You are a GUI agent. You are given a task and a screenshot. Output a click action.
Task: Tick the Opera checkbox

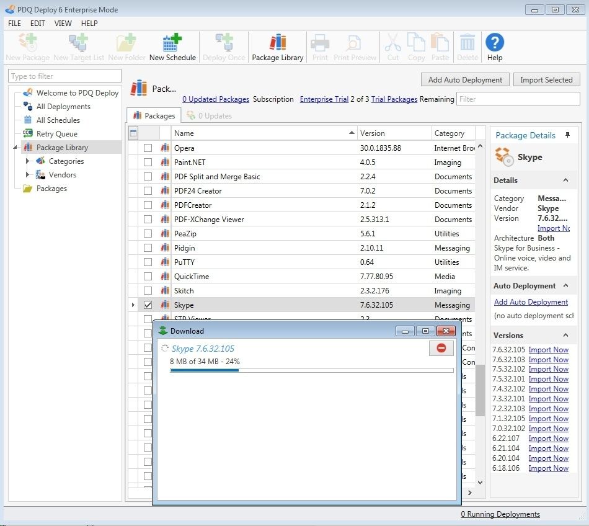tap(148, 148)
